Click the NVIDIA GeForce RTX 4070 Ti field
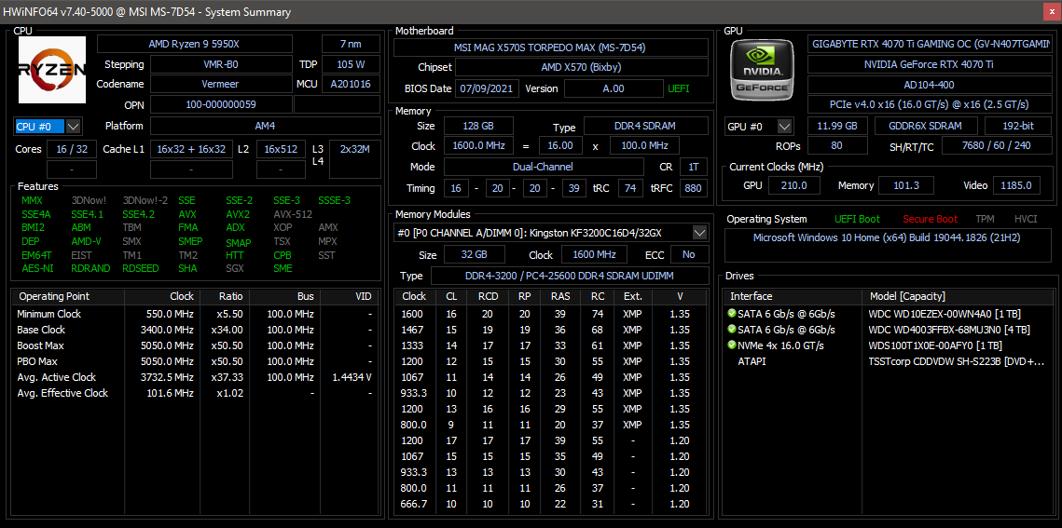 (x=930, y=65)
